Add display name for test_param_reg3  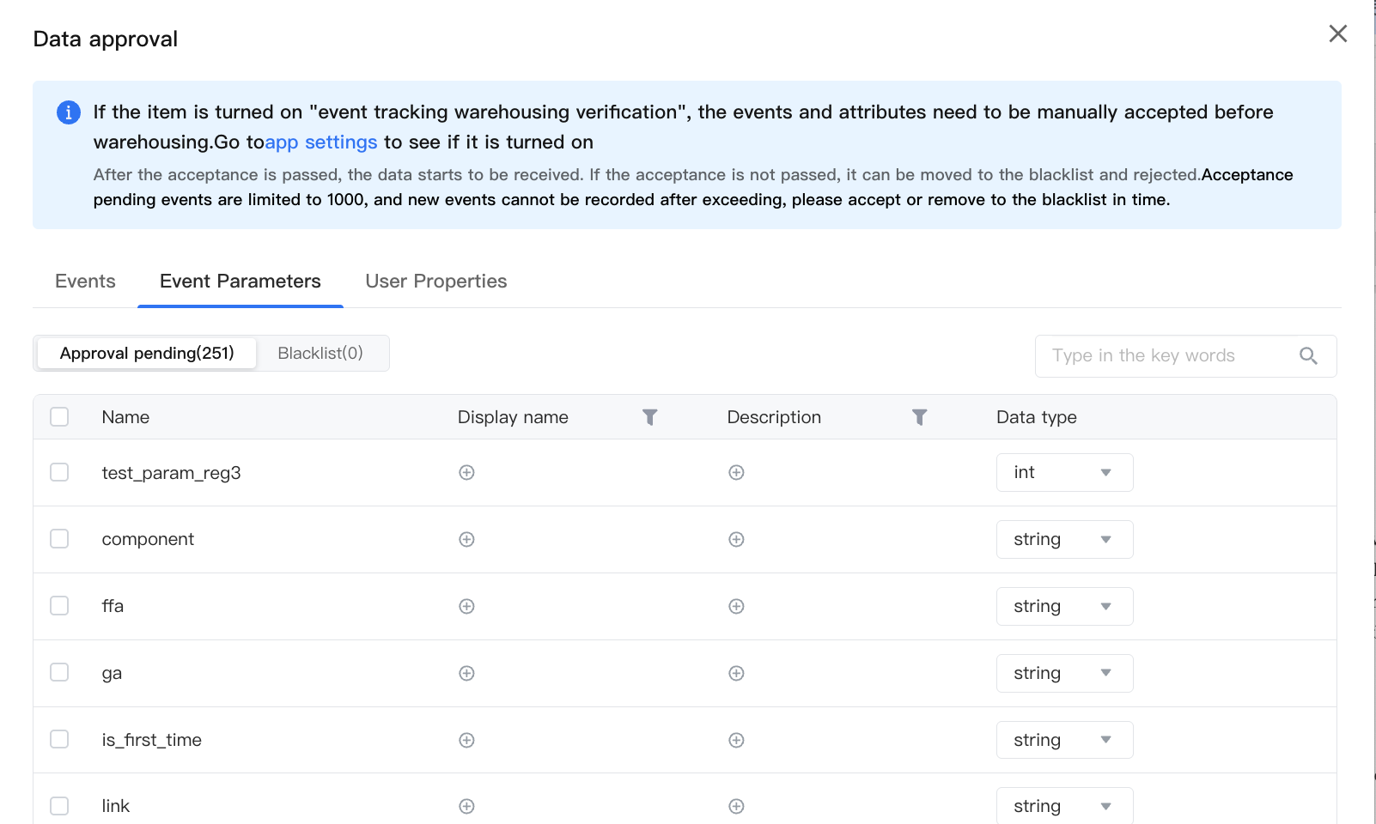[466, 472]
